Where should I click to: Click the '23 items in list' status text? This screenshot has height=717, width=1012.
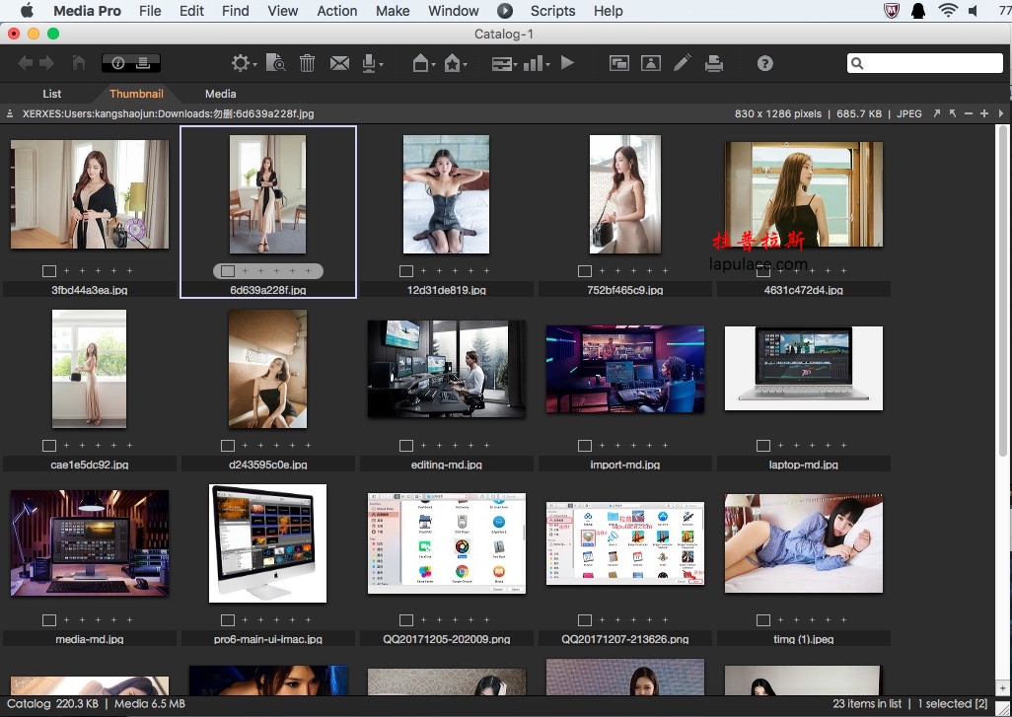point(867,703)
